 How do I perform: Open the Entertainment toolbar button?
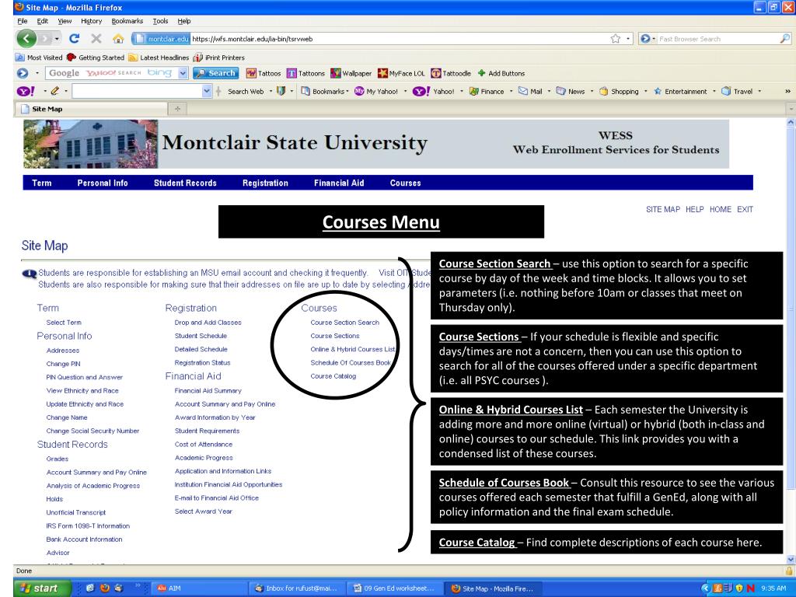679,92
